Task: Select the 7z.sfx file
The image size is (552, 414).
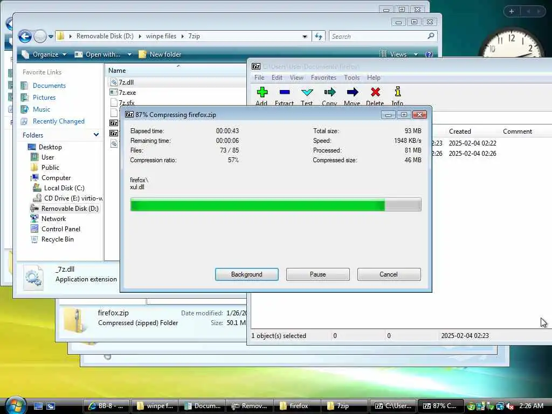Action: tap(126, 103)
